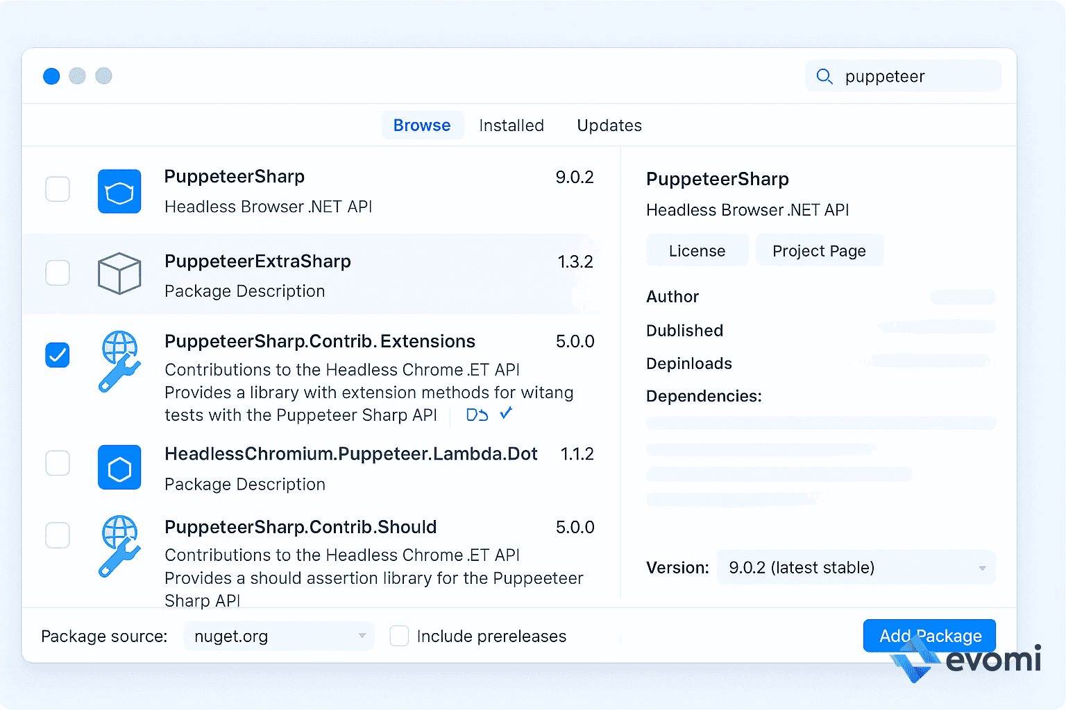Switch to the Updates tab
Viewport: 1066px width, 710px height.
(x=609, y=125)
